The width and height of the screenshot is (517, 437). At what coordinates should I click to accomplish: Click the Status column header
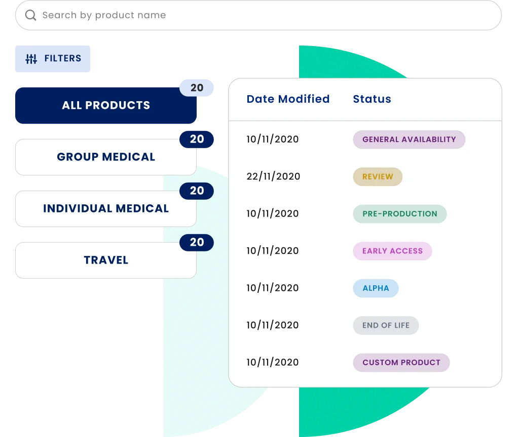[372, 99]
